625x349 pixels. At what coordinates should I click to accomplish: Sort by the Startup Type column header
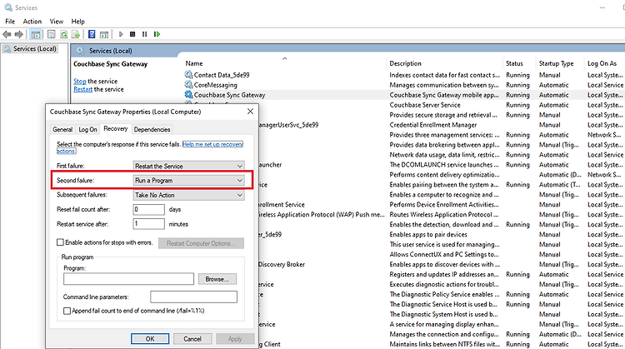coord(556,63)
